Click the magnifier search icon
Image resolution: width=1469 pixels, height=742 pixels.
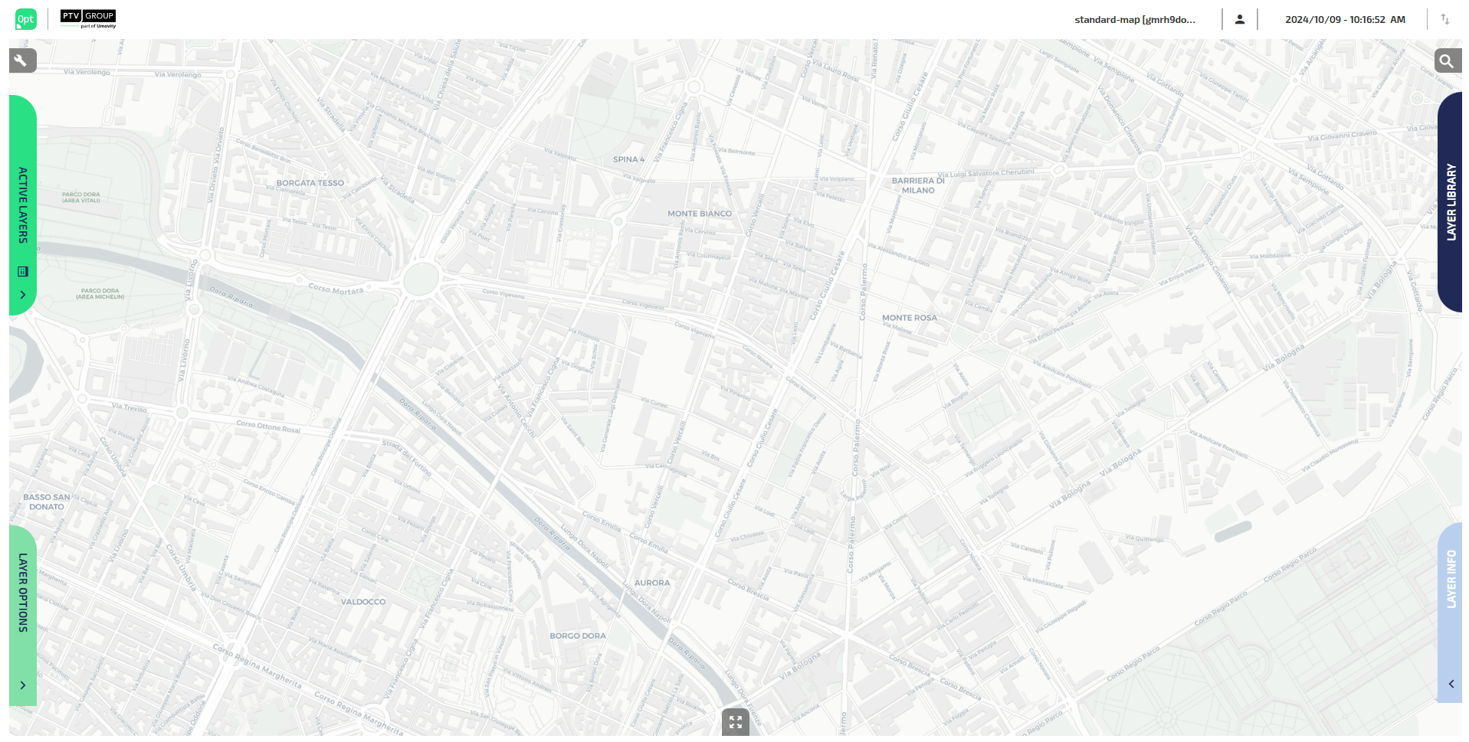(x=1447, y=60)
